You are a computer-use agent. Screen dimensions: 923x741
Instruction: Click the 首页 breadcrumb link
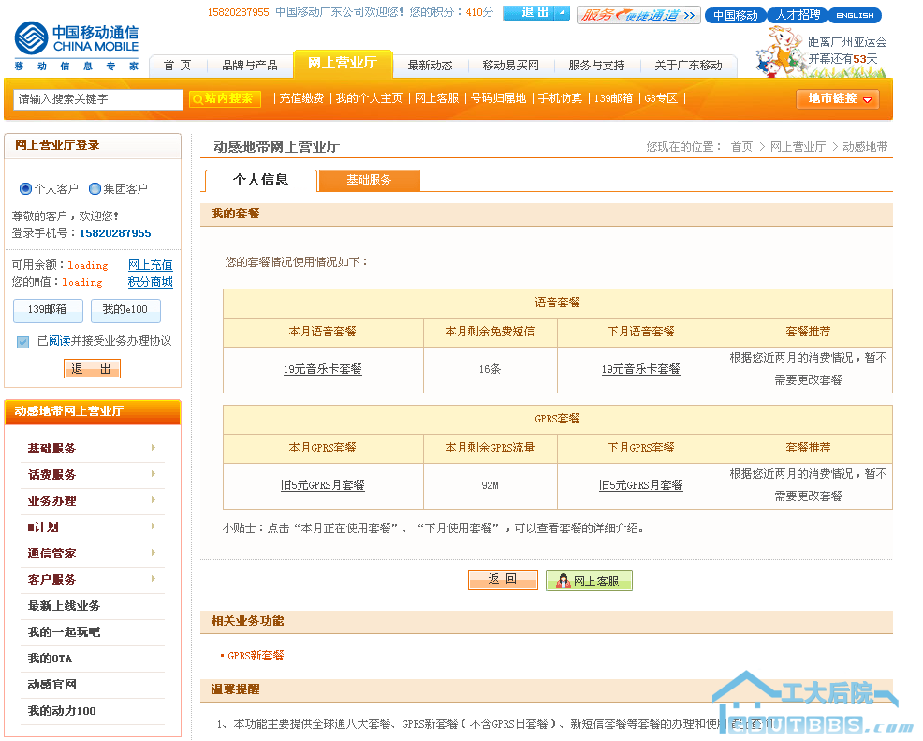741,147
